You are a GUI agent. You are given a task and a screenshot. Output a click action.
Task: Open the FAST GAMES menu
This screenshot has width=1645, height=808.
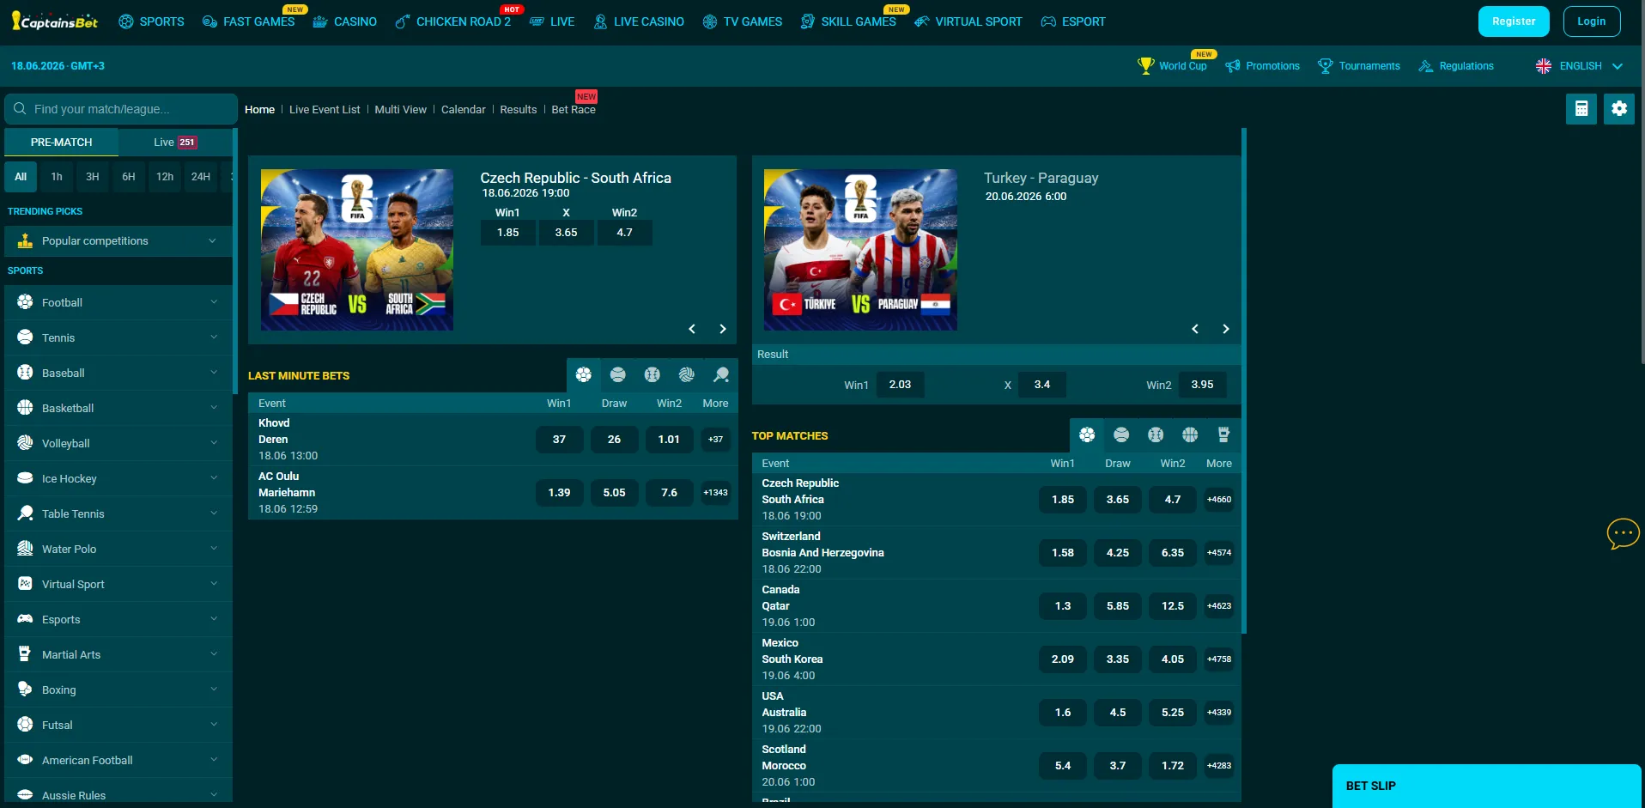[x=248, y=21]
